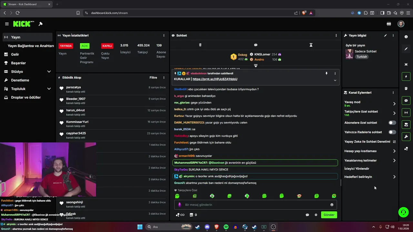
Task: Open Yasaklanmış kelimeler arrow
Action: point(394,160)
